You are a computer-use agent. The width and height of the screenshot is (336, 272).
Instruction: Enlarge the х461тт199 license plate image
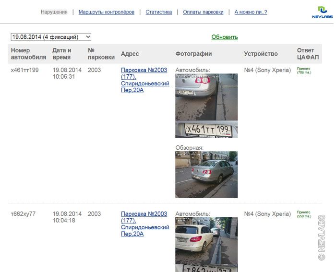[206, 130]
